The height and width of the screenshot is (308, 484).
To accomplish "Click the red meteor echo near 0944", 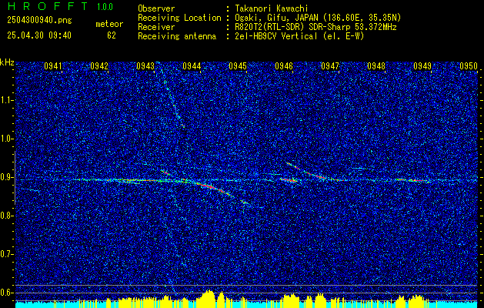I will [x=208, y=186].
